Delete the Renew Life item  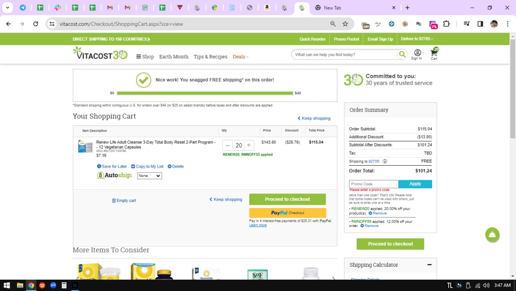176,166
